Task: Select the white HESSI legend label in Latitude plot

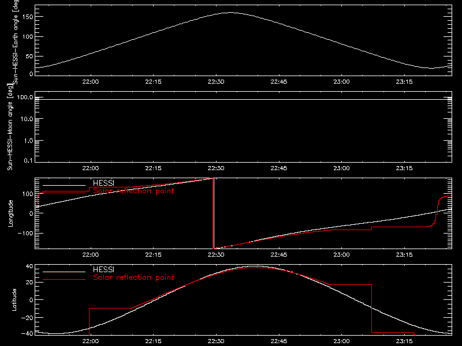Action: pyautogui.click(x=103, y=269)
